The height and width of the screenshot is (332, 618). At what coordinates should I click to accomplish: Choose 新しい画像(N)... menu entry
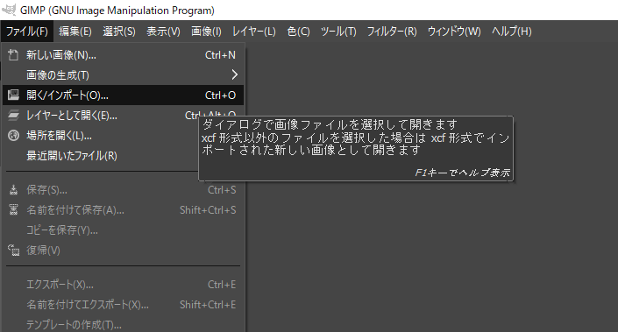123,54
